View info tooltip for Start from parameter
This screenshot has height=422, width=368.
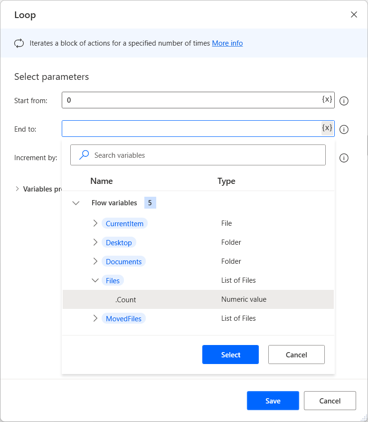coord(344,100)
